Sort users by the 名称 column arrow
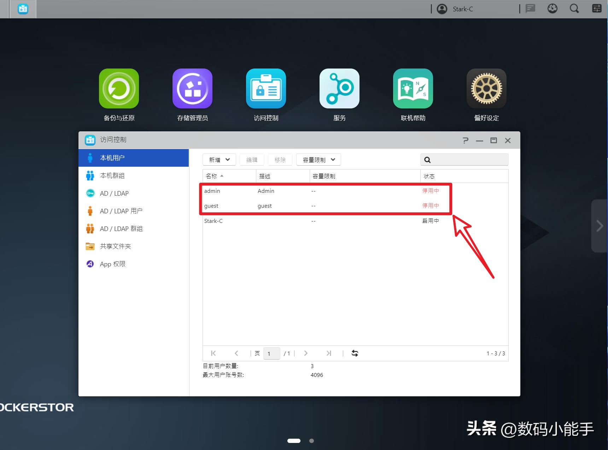Image resolution: width=608 pixels, height=450 pixels. click(222, 176)
